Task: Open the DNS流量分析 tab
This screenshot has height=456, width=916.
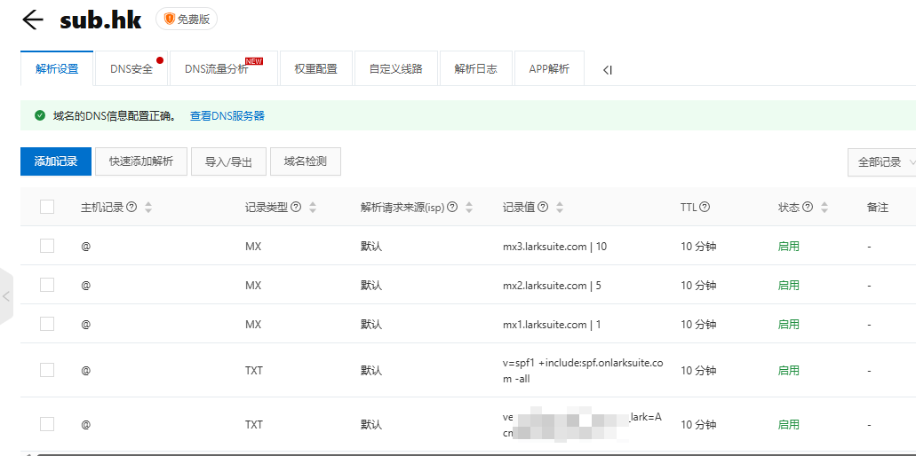Action: tap(224, 69)
